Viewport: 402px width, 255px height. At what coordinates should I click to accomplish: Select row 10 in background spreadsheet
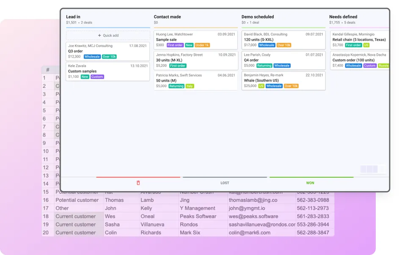pyautogui.click(x=46, y=151)
